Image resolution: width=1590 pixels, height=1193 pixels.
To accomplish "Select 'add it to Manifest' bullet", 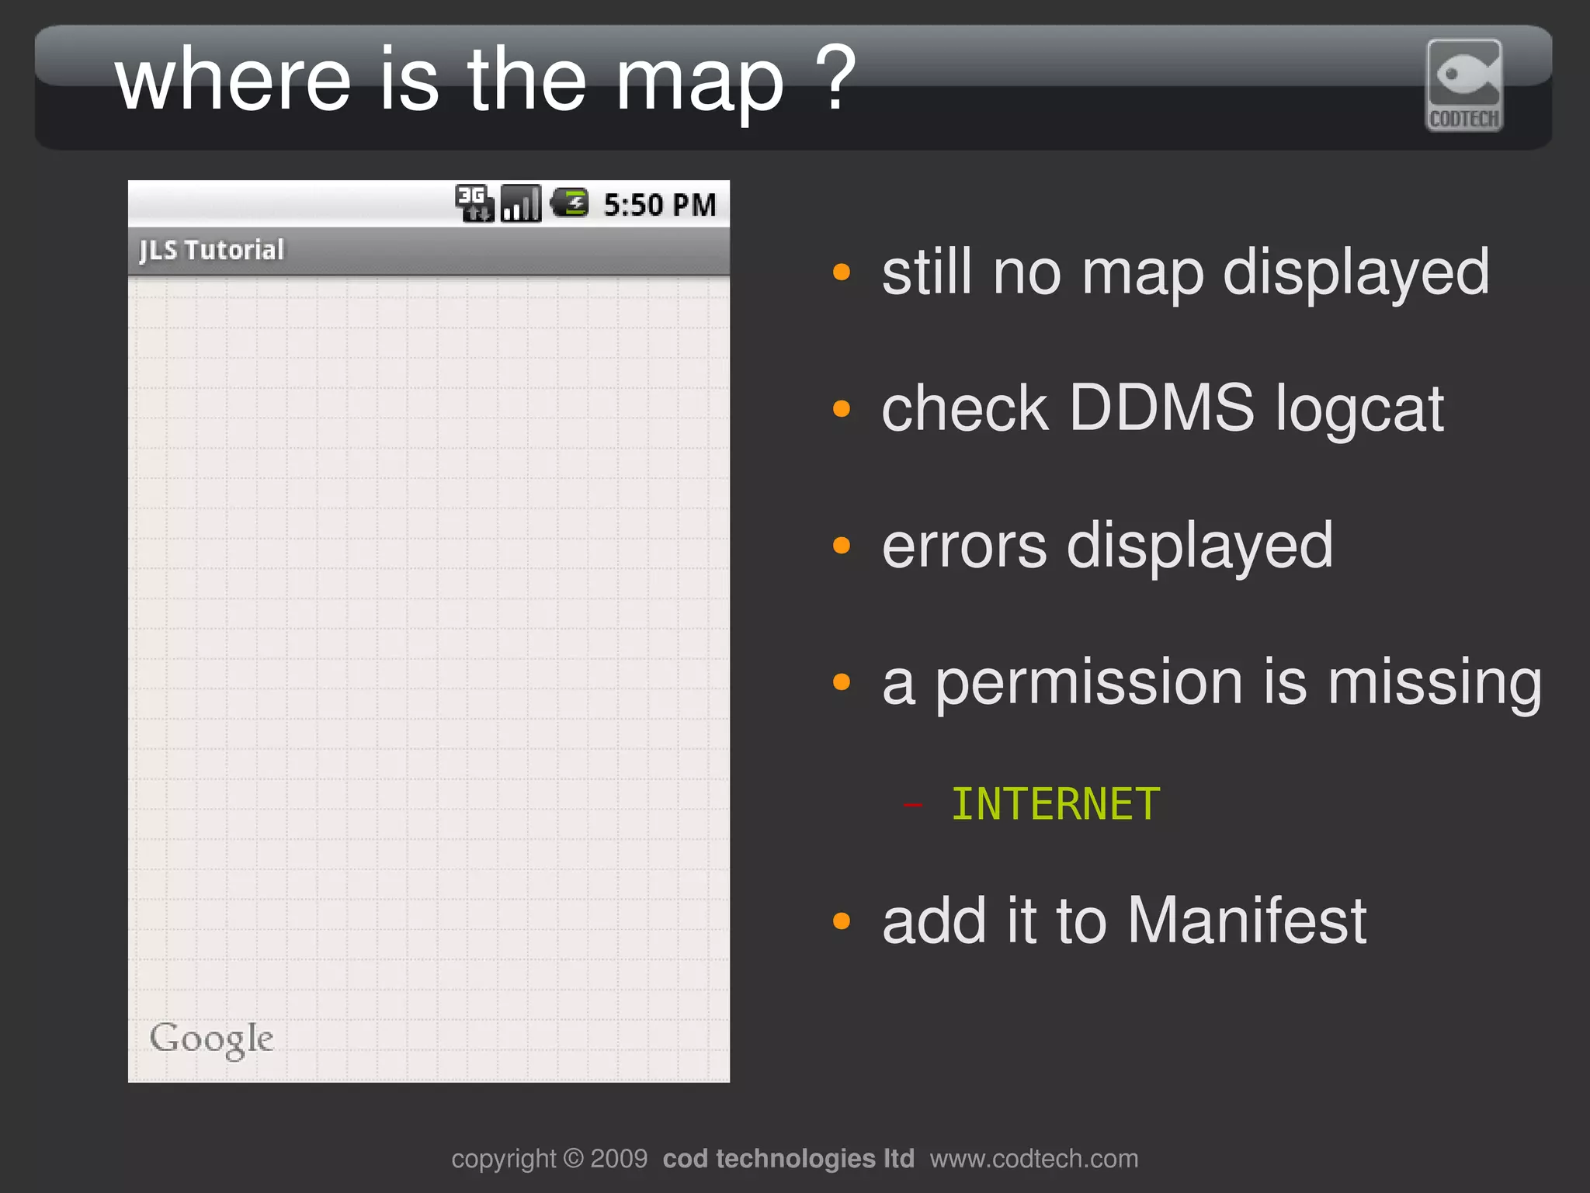I will [x=1124, y=921].
